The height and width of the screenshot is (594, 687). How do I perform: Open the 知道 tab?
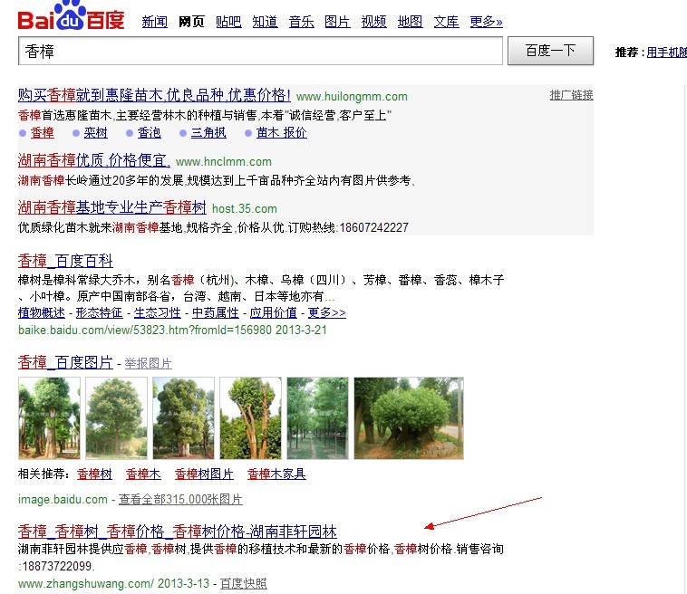pos(265,22)
